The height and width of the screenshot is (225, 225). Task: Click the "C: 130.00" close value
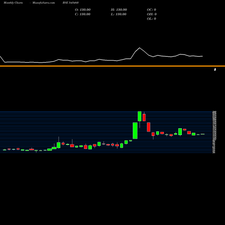[x=83, y=14]
